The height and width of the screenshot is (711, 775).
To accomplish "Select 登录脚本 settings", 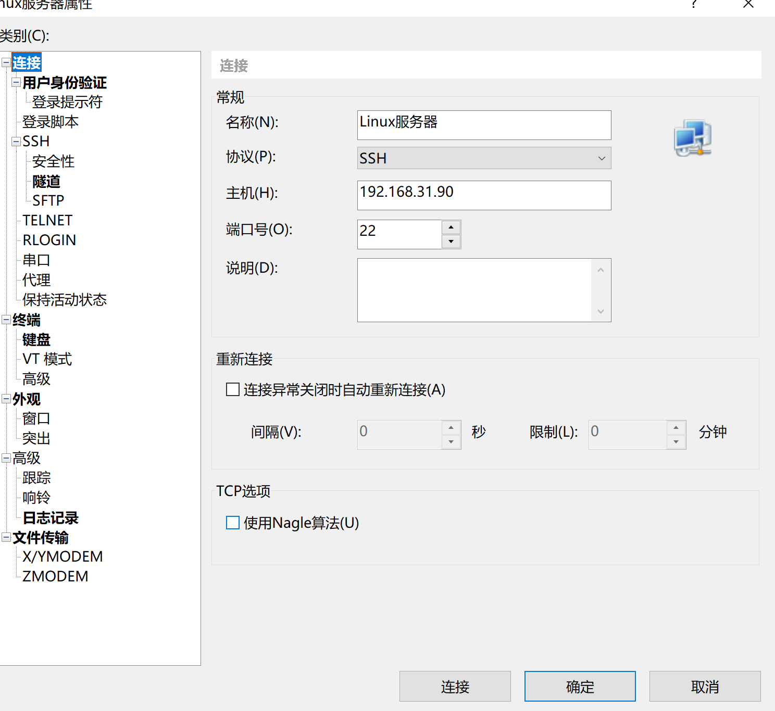I will [x=50, y=121].
